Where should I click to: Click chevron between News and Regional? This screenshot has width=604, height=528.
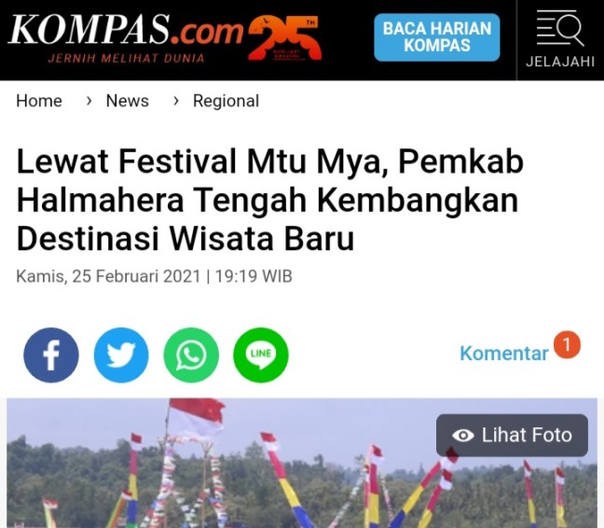pos(176,101)
